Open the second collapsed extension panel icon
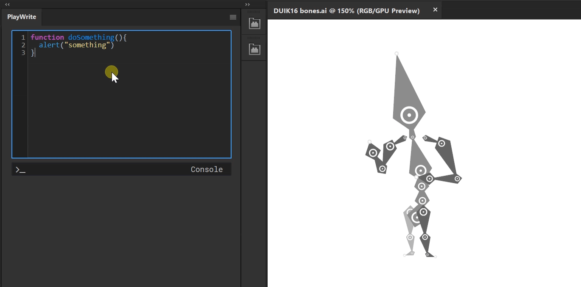 [254, 49]
